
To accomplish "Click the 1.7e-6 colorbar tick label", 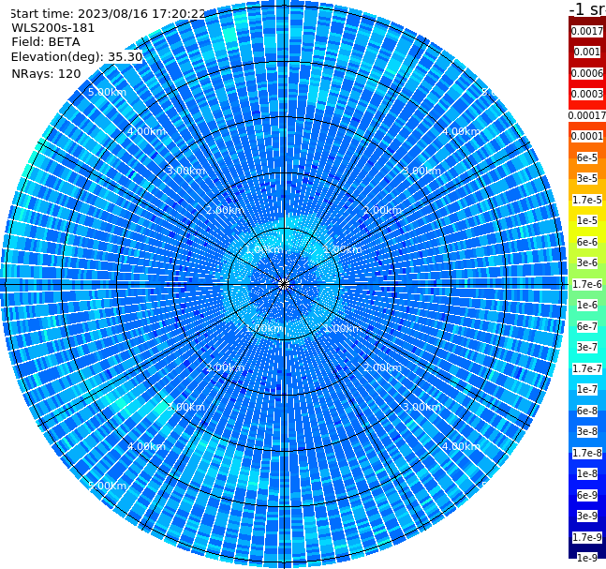I will click(587, 284).
